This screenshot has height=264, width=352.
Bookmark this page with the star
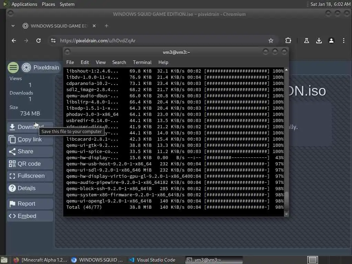coord(271,41)
